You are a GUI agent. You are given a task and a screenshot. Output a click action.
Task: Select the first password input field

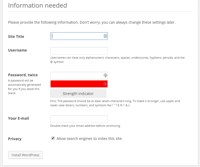click(x=76, y=75)
